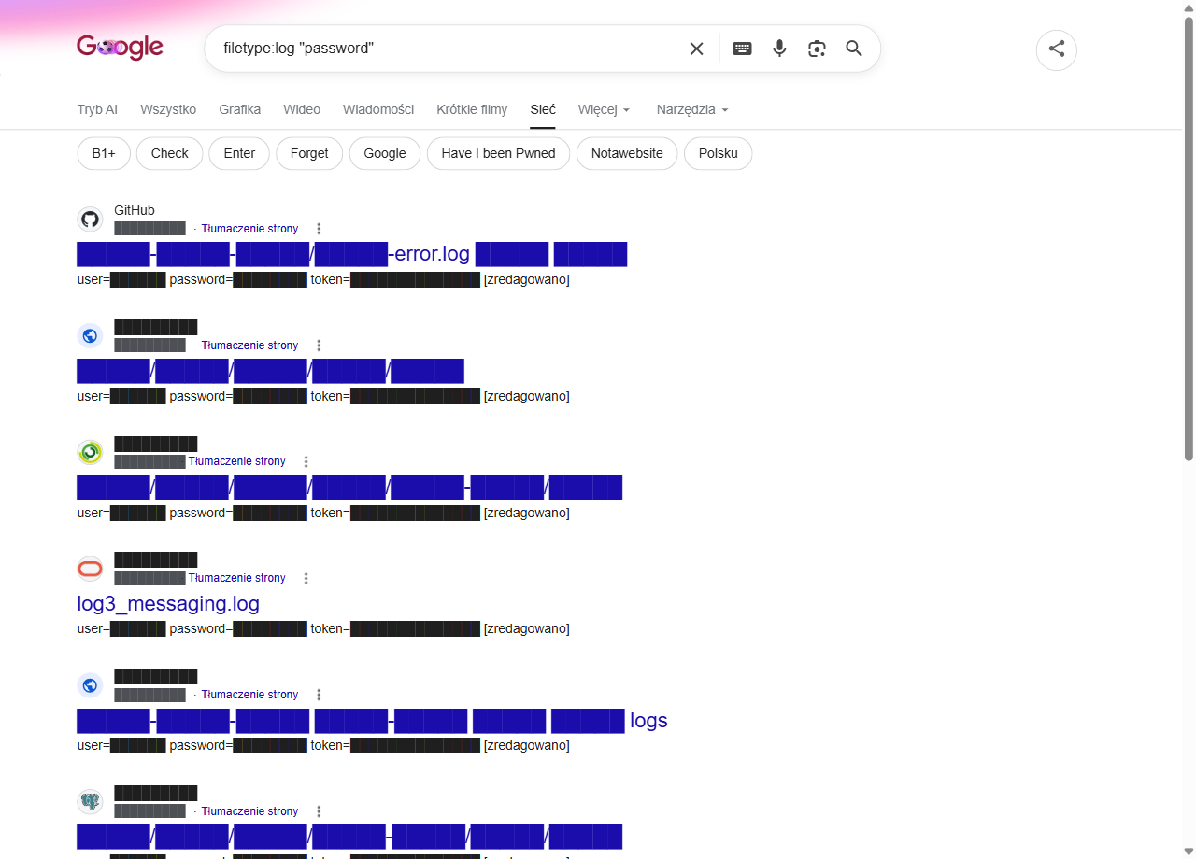Click Tłumaczenie strony above log3_messaging.log
Screen dimensions: 1196x859
(237, 578)
